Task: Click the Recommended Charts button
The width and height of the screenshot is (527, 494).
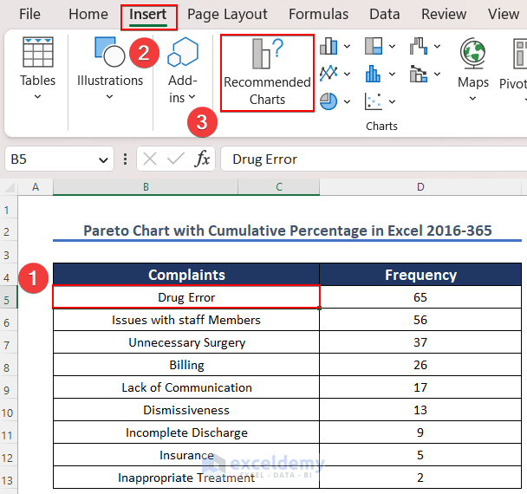Action: click(x=267, y=73)
